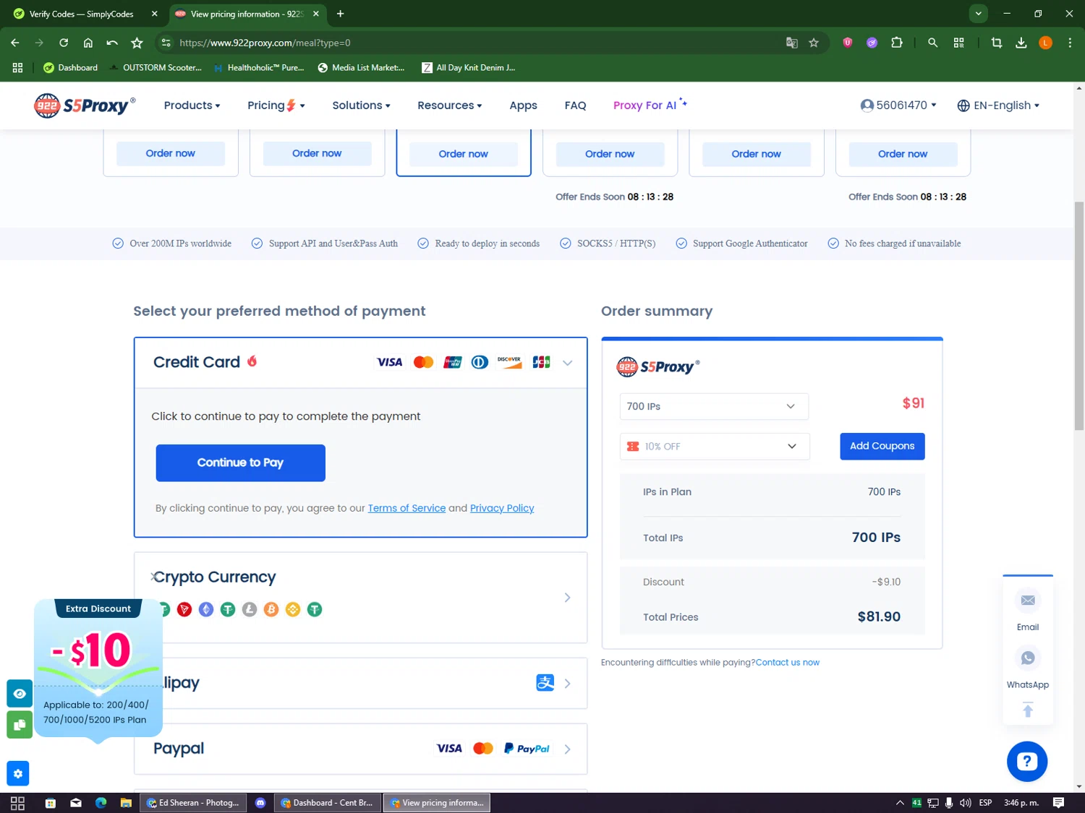Screen dimensions: 1085x813
Task: Click the green copy icon at left edge
Action: (x=20, y=725)
